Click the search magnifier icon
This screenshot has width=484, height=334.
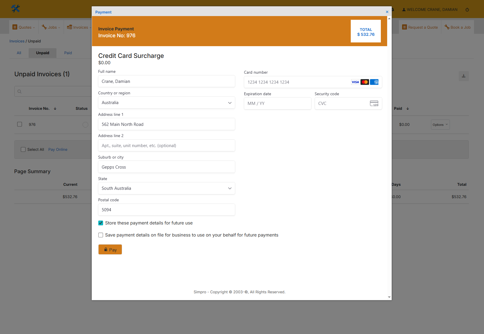pyautogui.click(x=19, y=91)
